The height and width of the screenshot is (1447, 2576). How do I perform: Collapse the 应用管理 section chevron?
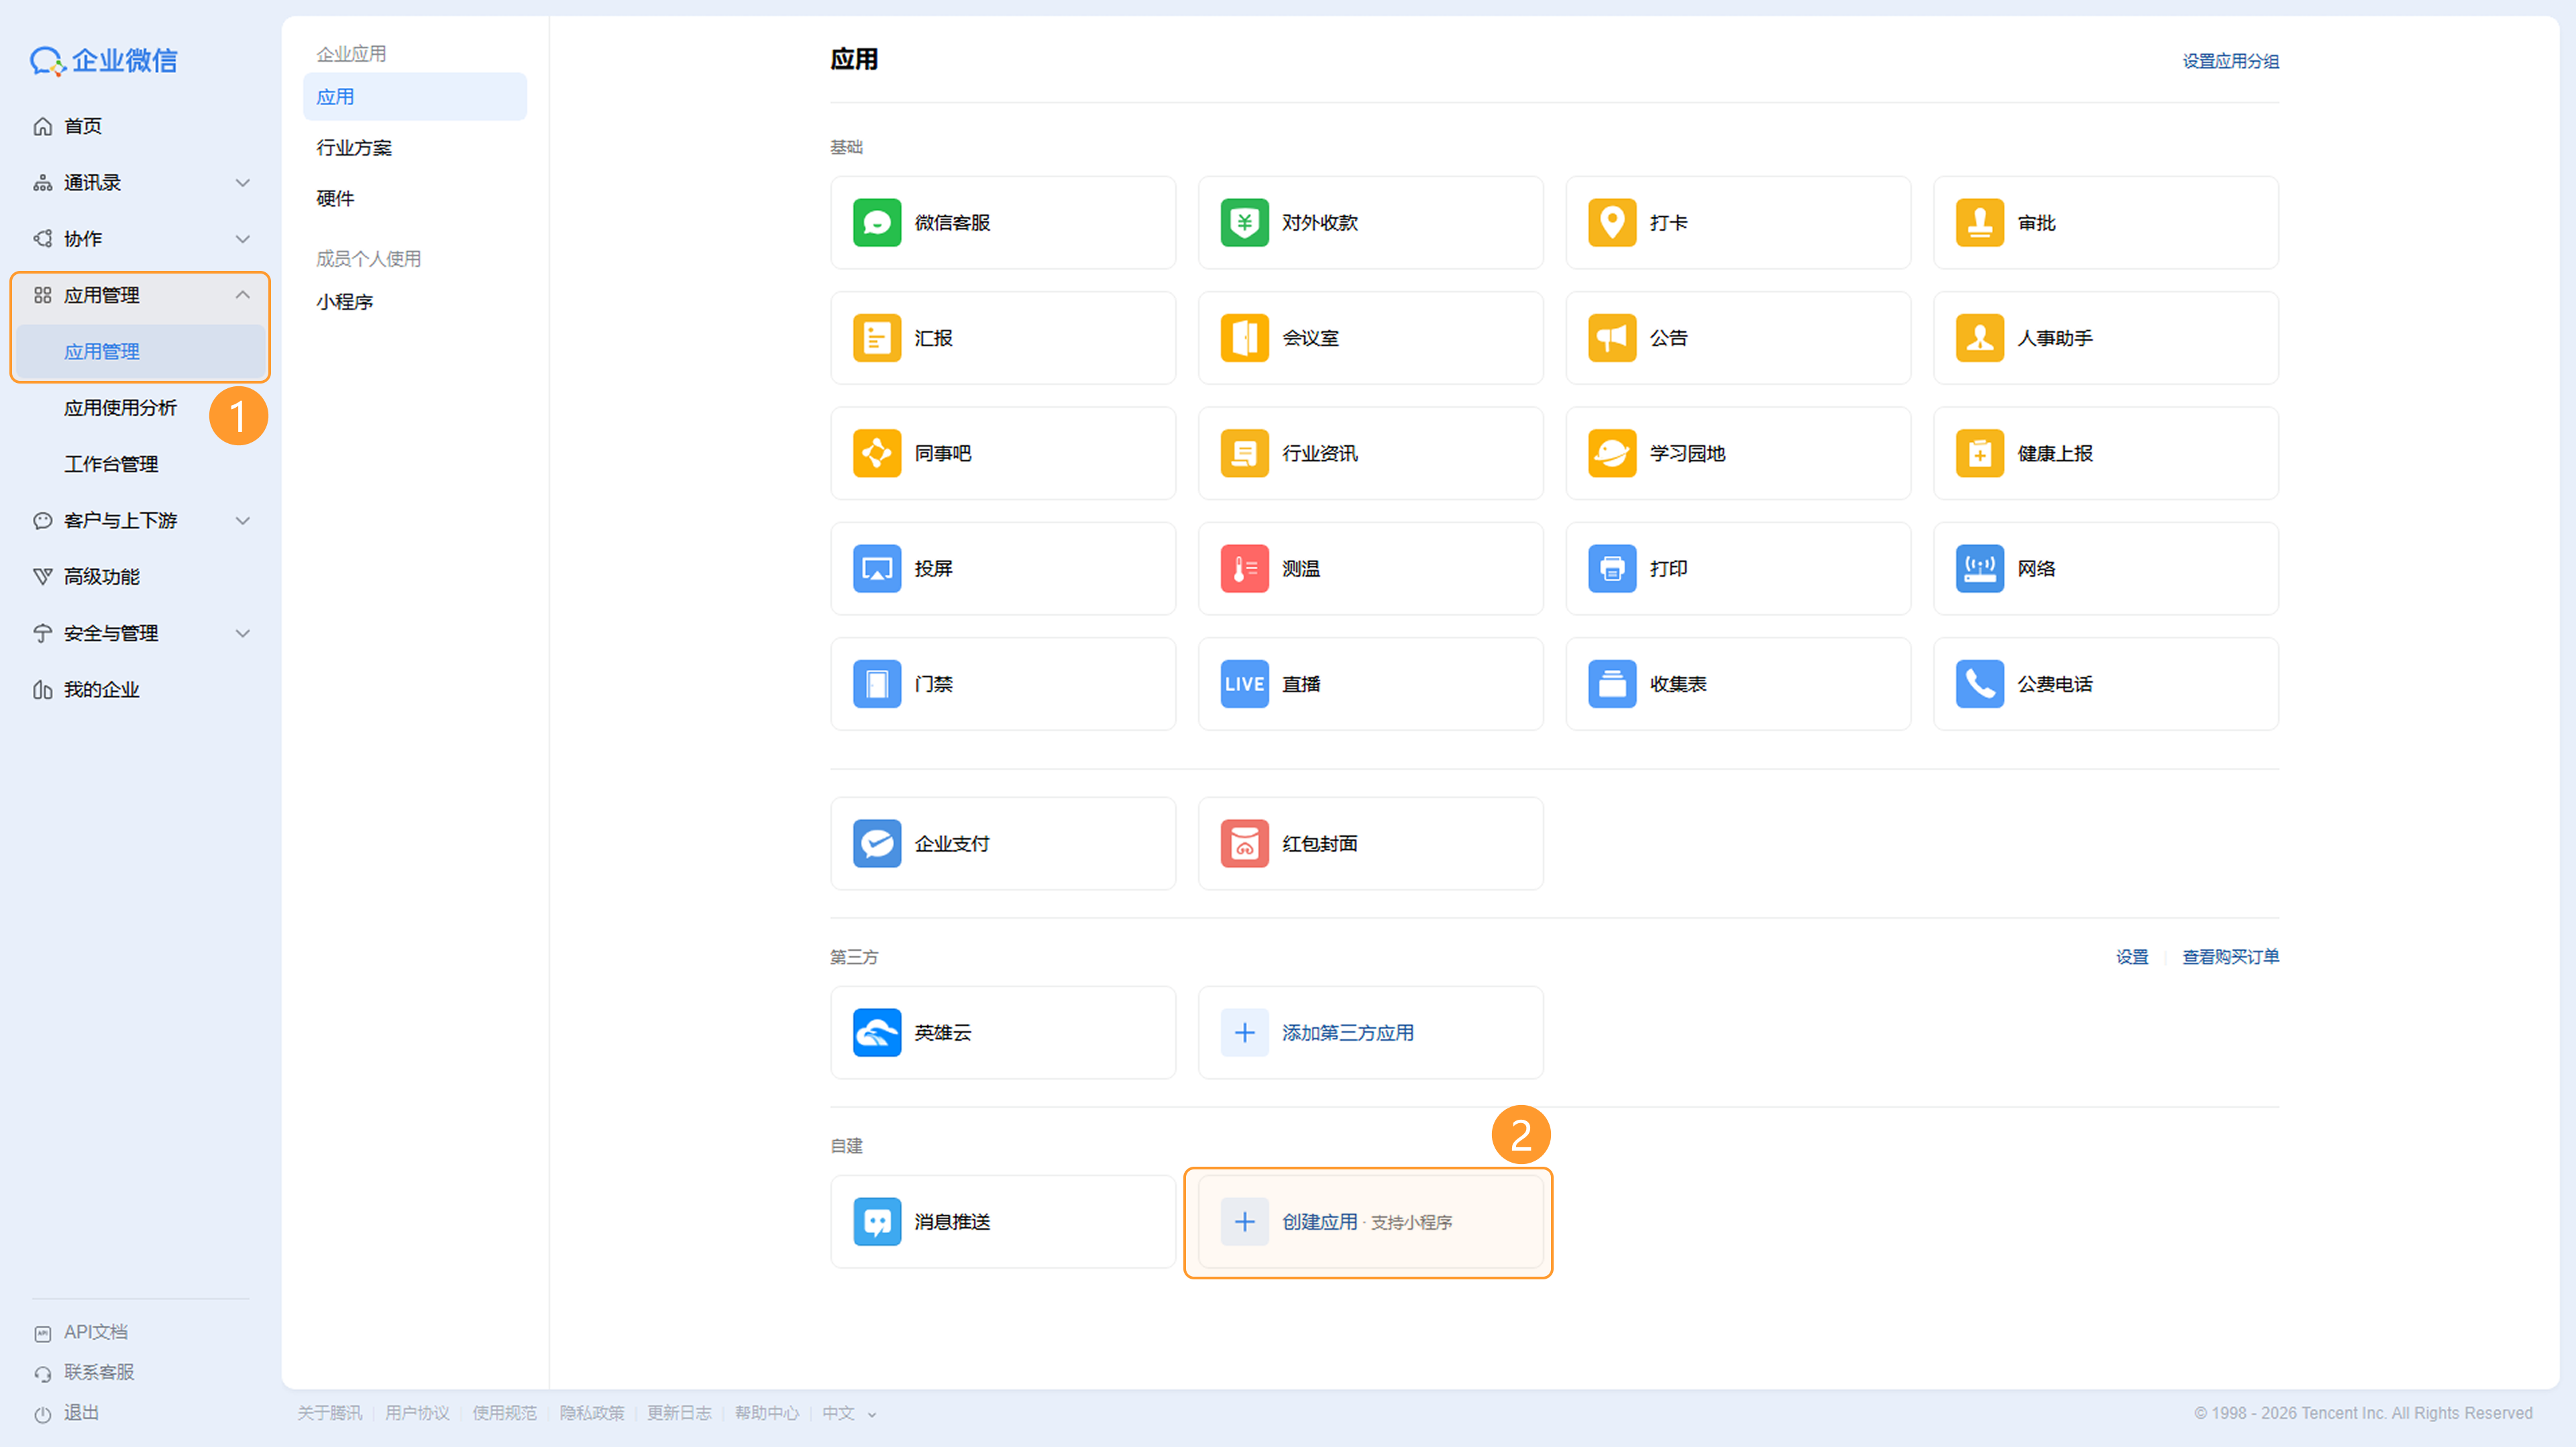(x=242, y=295)
